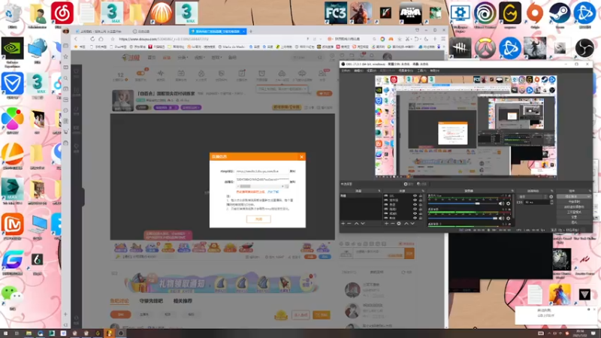This screenshot has width=601, height=338.
Task: Open the Far Cry 3 desktop icon
Action: point(335,14)
